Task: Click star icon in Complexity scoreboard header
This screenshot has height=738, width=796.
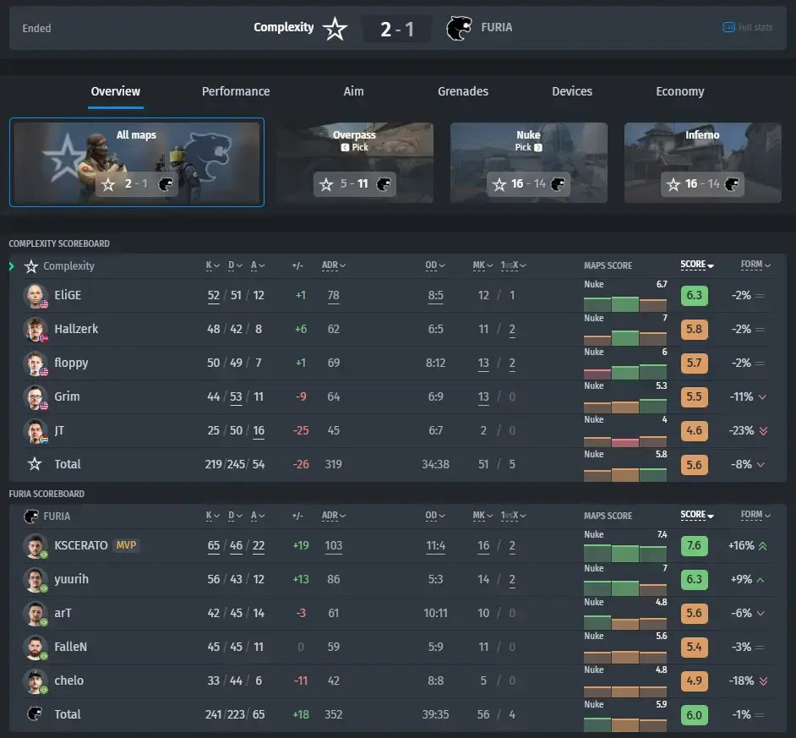Action: pyautogui.click(x=31, y=266)
